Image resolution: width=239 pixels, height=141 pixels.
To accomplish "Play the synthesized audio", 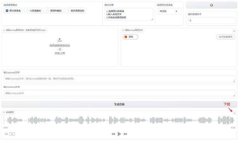I will pos(119,134).
